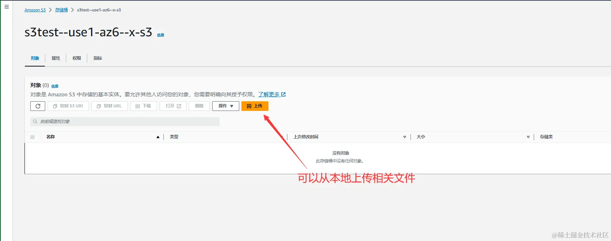Viewport: 611px width, 241px height.
Task: Switch to the 属性 tab
Action: [56, 58]
